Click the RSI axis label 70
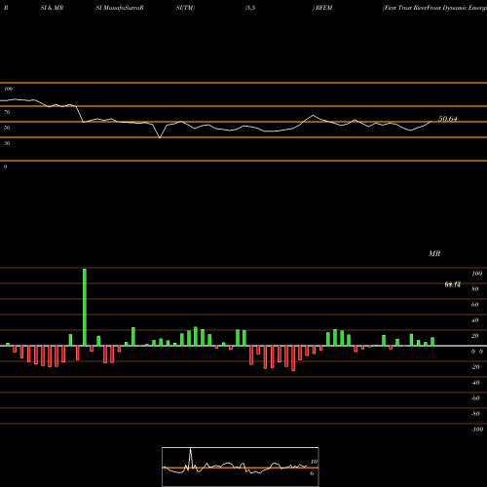 coord(7,112)
